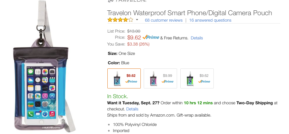
Task: Click the crossed-out $13.00 list price
Action: coord(134,31)
